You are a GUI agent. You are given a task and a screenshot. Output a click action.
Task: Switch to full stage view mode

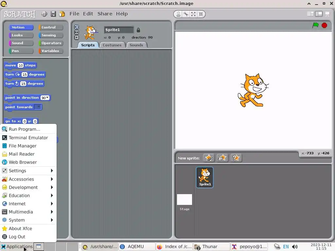[319, 14]
